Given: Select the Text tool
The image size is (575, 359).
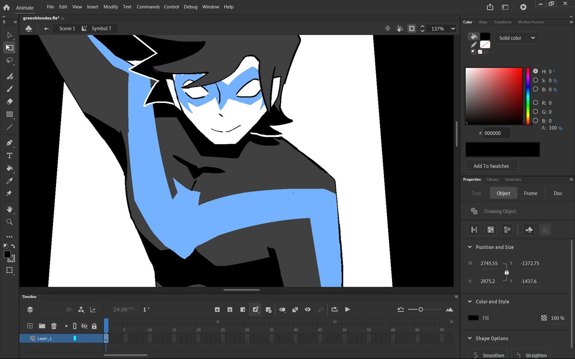Looking at the screenshot, I should point(10,156).
